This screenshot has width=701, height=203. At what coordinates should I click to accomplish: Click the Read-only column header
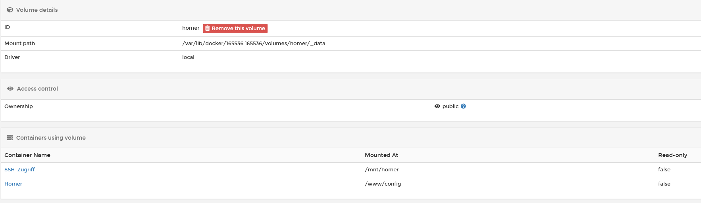click(x=672, y=155)
